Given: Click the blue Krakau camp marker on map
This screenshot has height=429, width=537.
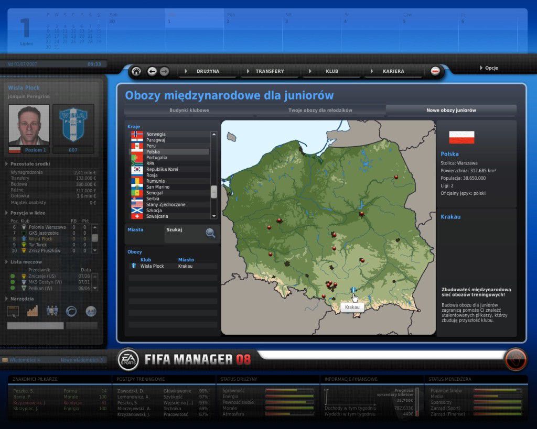Looking at the screenshot, I should (x=353, y=290).
